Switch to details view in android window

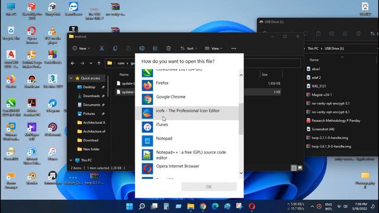click(x=294, y=168)
